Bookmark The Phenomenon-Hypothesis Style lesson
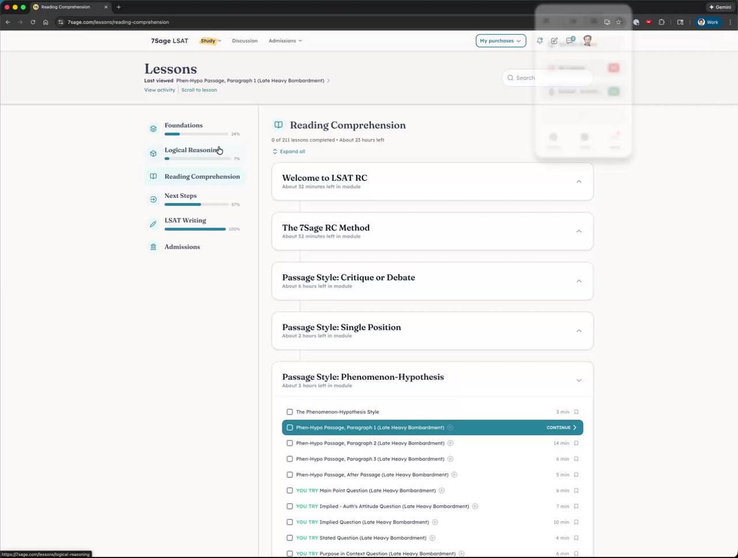The width and height of the screenshot is (738, 558). click(x=576, y=412)
